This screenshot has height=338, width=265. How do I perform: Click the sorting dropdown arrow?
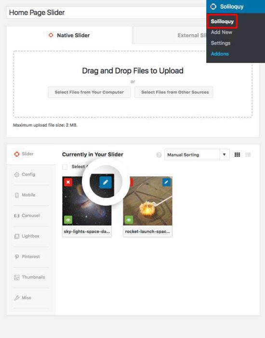coord(225,155)
